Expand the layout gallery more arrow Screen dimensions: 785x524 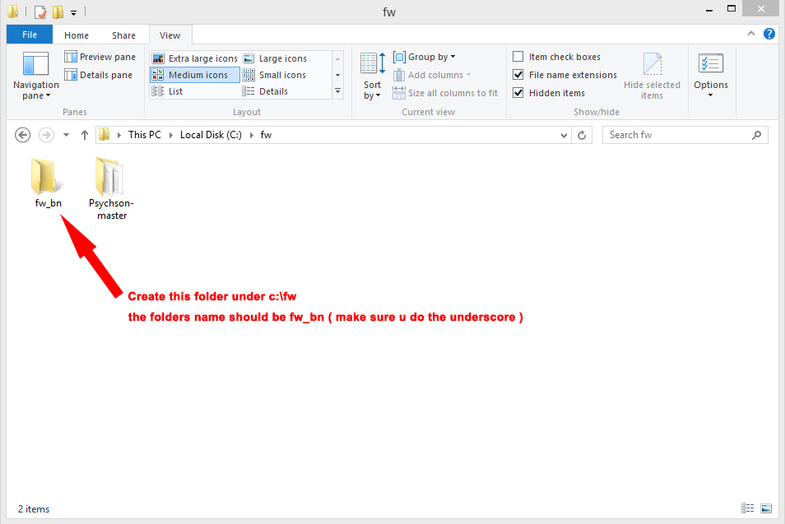(337, 92)
